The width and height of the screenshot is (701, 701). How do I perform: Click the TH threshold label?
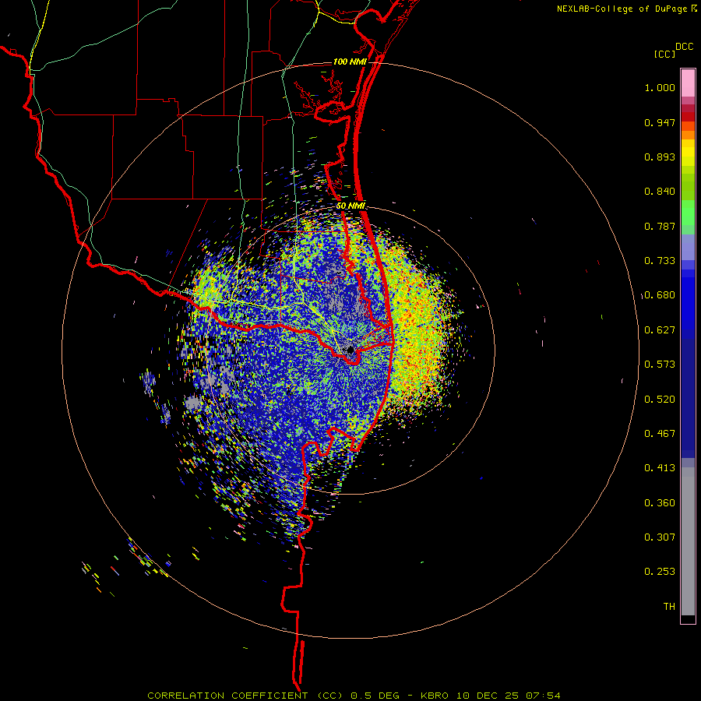click(669, 607)
